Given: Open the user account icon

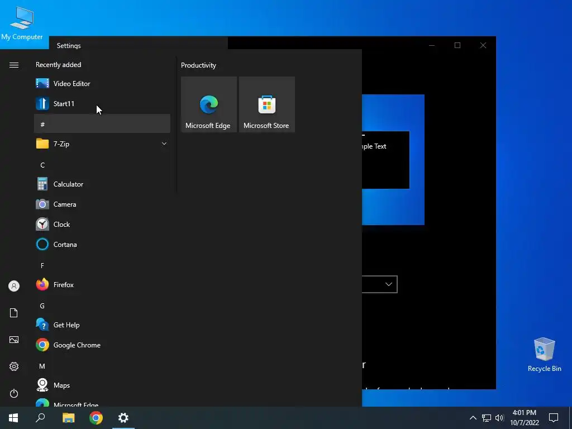Looking at the screenshot, I should [14, 286].
